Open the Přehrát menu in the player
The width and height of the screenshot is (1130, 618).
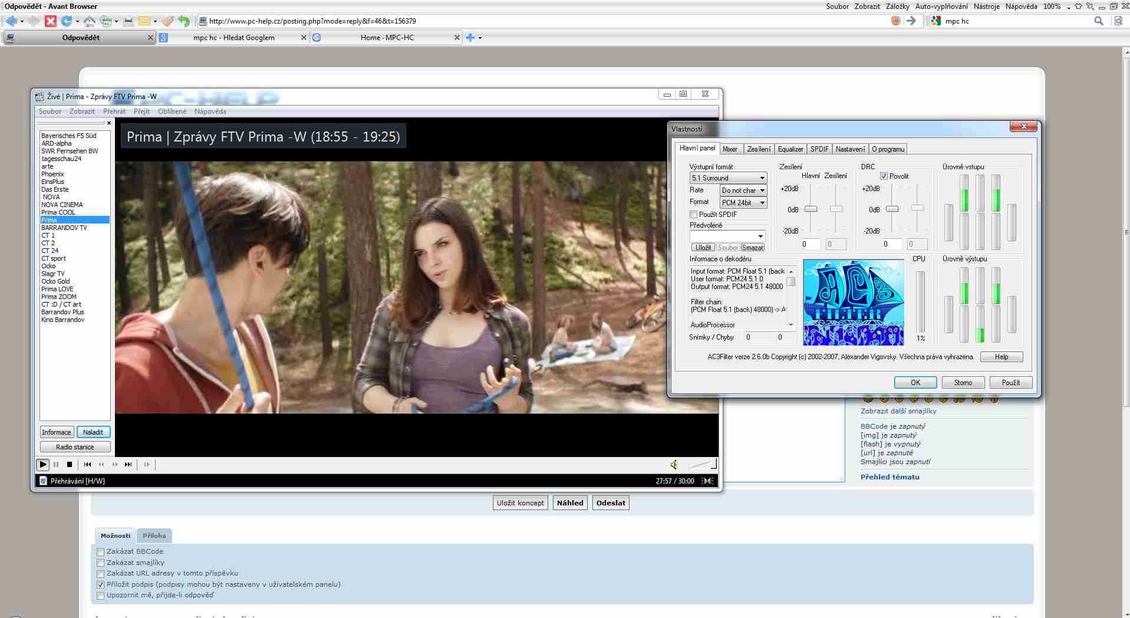(x=114, y=111)
